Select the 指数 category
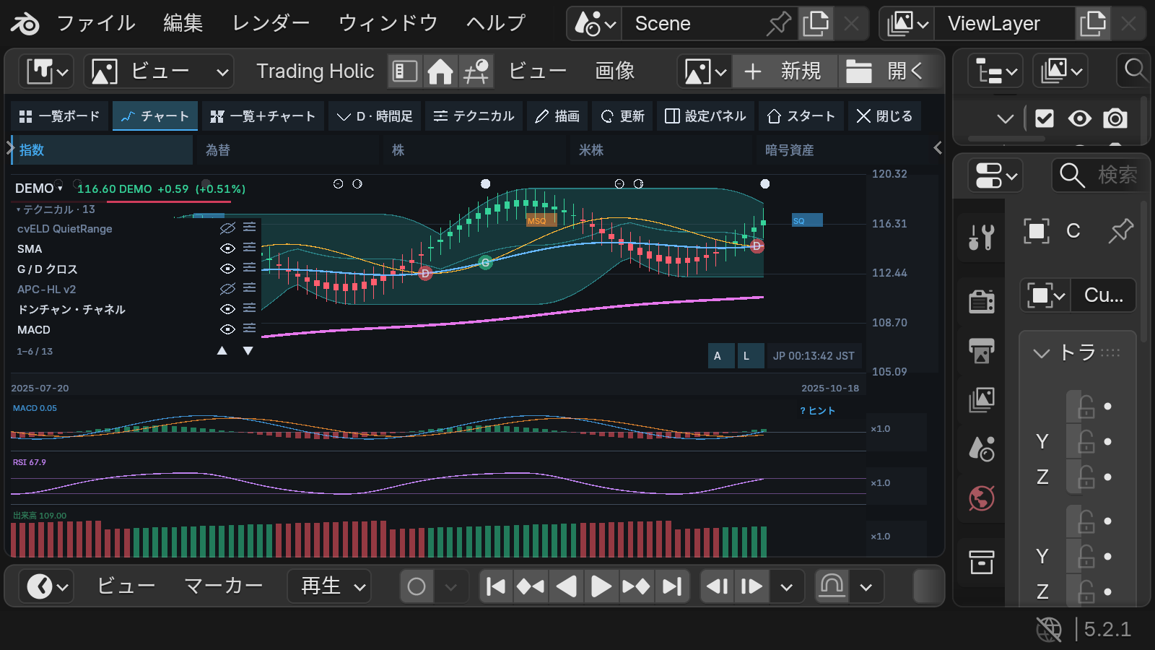 (103, 150)
